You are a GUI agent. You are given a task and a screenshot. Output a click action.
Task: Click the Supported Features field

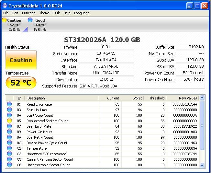(142, 86)
